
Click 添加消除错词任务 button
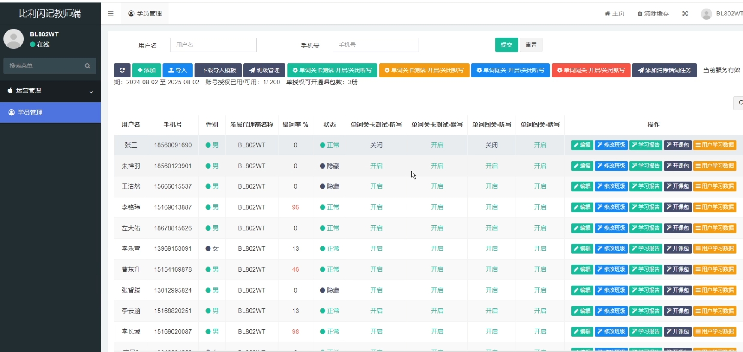pos(665,70)
